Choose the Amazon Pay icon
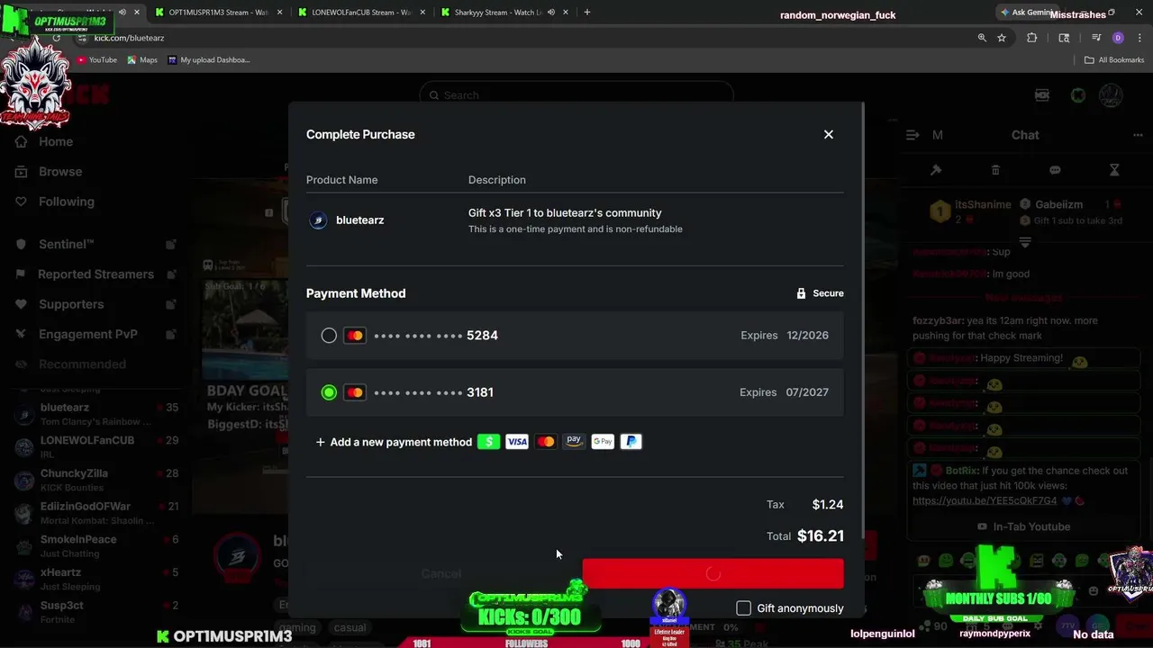The height and width of the screenshot is (648, 1153). (x=574, y=442)
